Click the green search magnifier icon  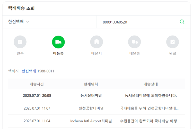pyautogui.click(x=182, y=22)
